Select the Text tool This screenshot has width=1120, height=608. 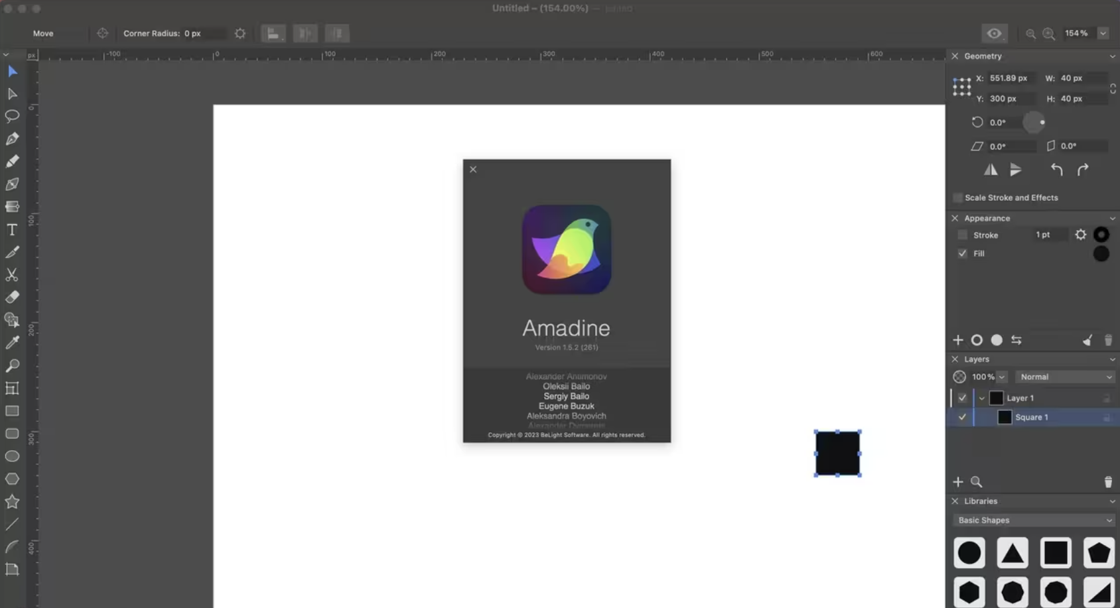(12, 229)
